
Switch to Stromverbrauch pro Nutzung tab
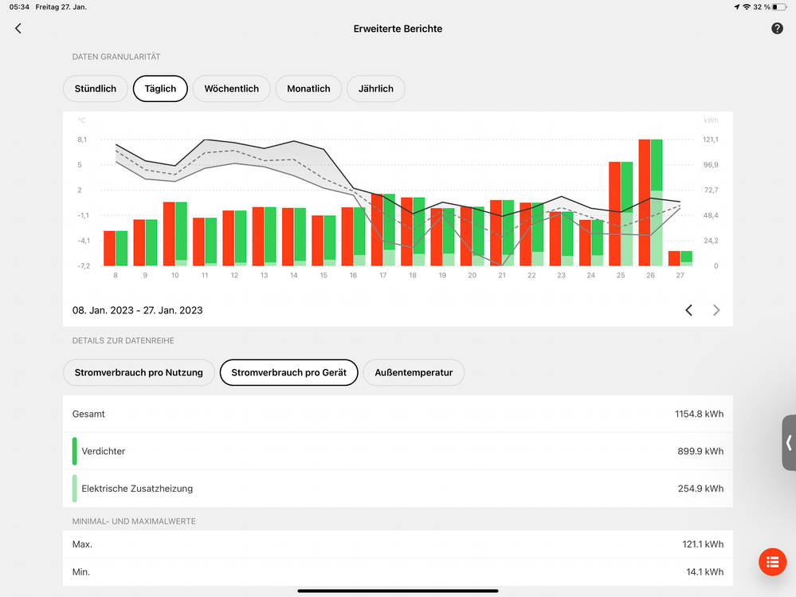tap(139, 372)
